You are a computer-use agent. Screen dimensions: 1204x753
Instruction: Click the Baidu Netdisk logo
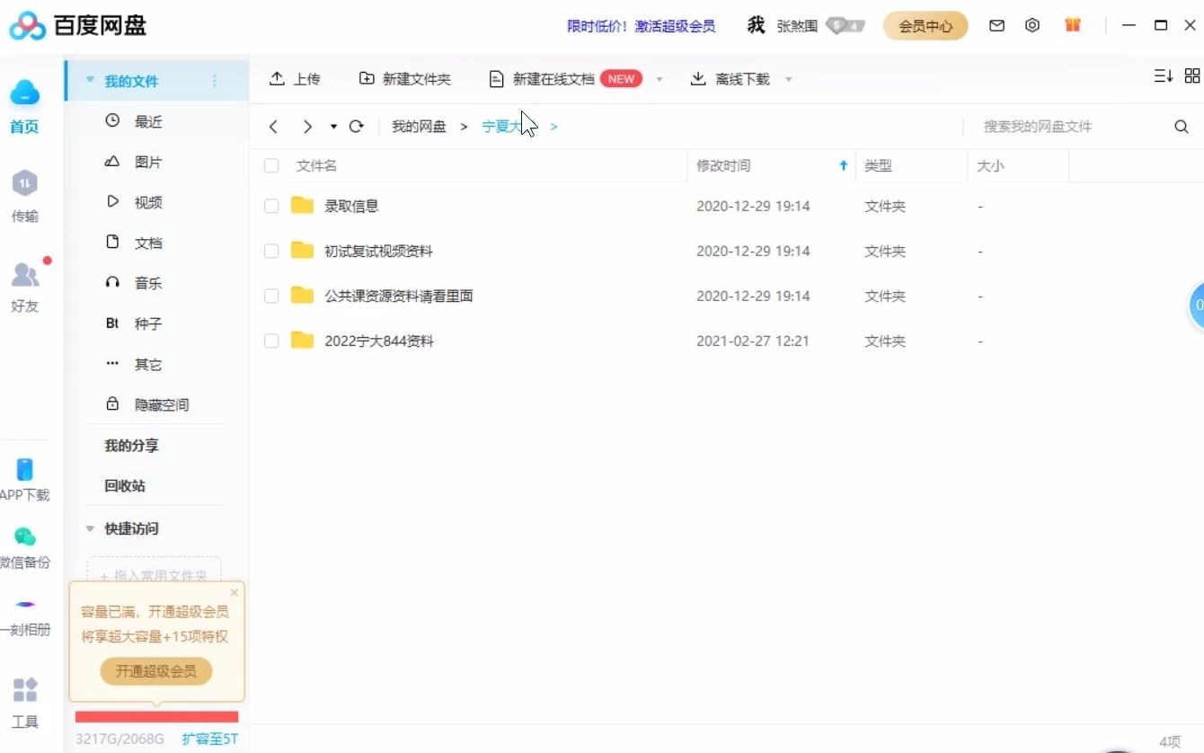point(77,25)
